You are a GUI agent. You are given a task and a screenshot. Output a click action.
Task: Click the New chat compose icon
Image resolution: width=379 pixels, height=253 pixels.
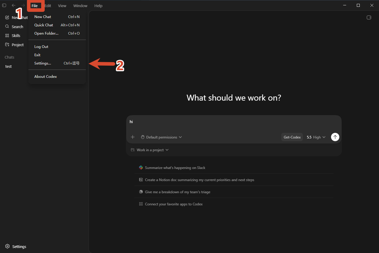[x=7, y=17]
